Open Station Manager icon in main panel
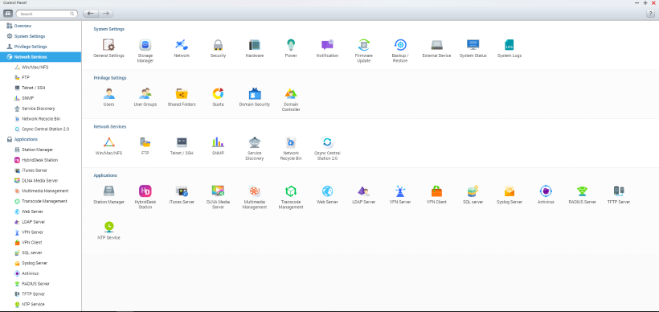Image resolution: width=659 pixels, height=312 pixels. pos(108,191)
